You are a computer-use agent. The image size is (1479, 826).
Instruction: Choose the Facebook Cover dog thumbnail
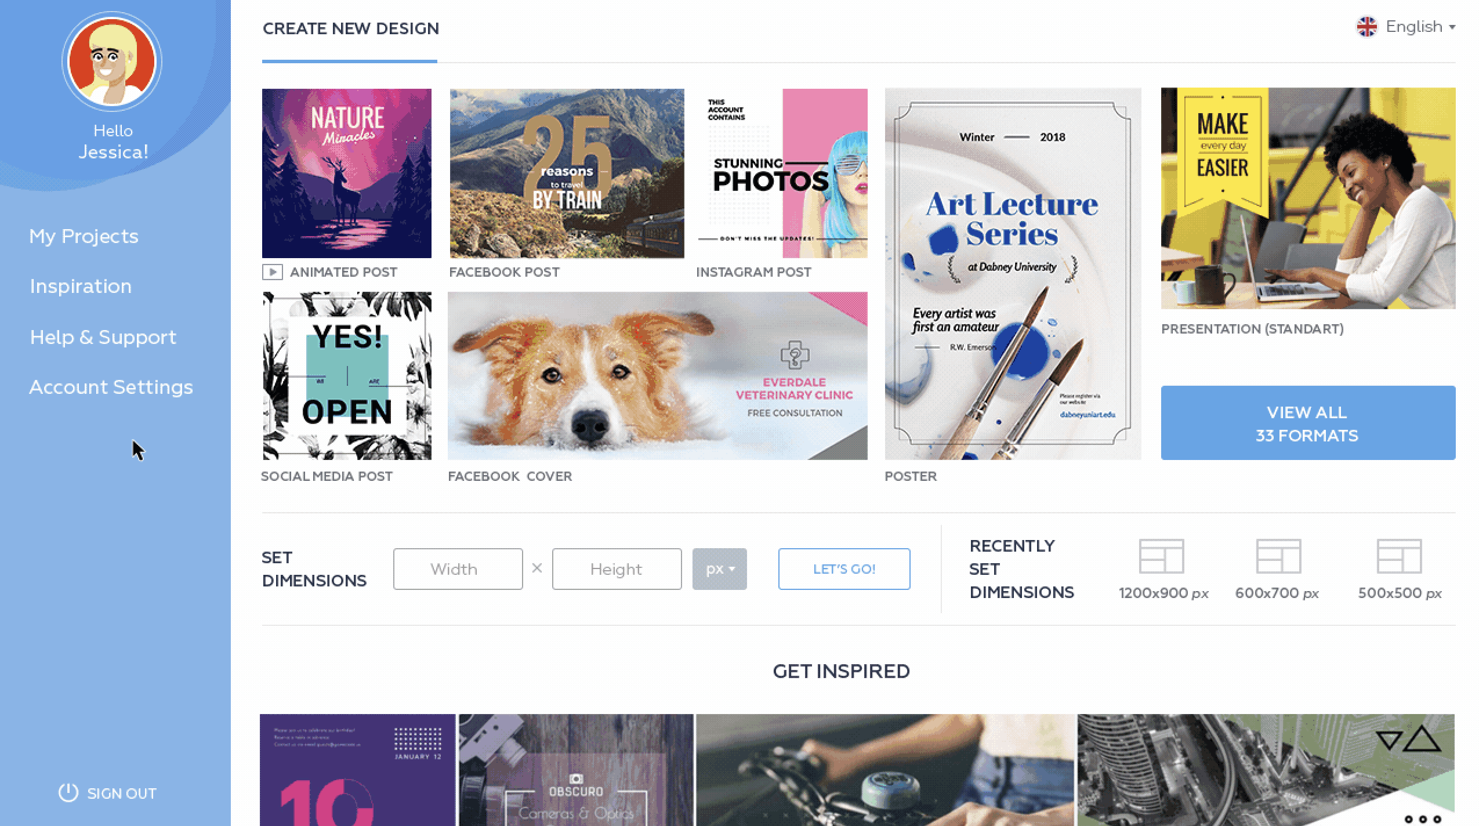(657, 376)
